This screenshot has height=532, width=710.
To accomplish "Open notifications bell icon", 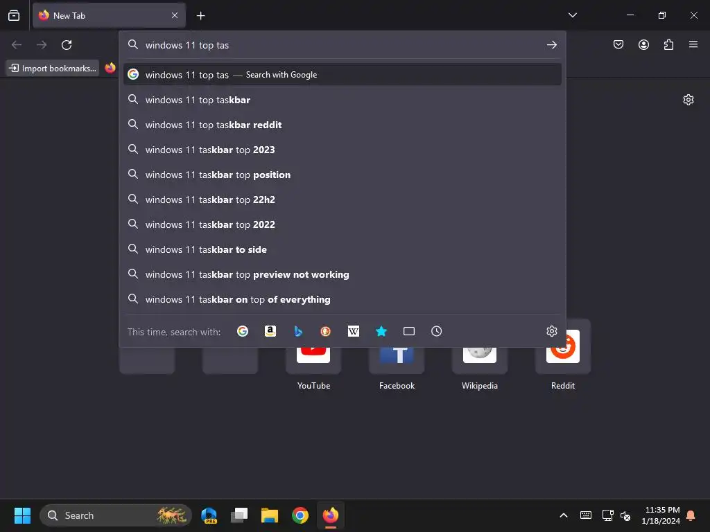I will 691,515.
